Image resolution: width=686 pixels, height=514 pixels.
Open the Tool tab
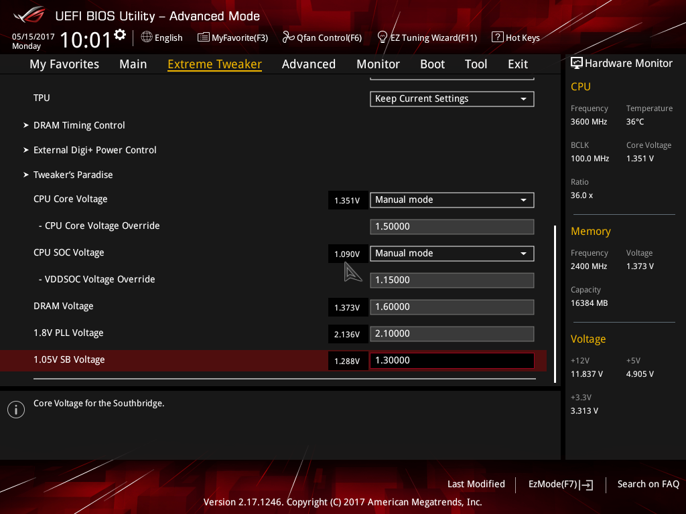tap(476, 64)
